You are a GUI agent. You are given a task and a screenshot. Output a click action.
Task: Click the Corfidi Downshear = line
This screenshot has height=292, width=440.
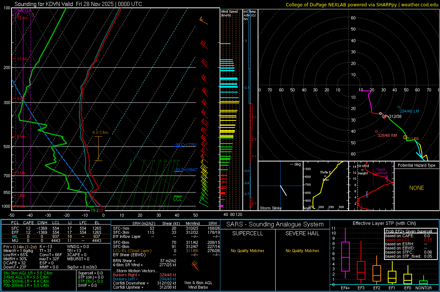pyautogui.click(x=144, y=283)
